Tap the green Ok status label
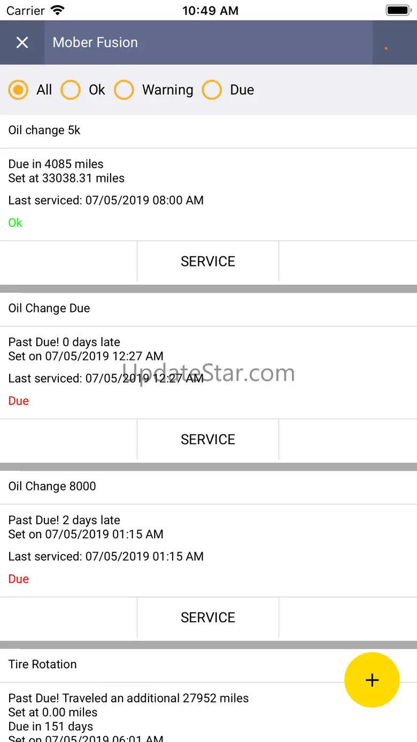The image size is (417, 742). [16, 223]
